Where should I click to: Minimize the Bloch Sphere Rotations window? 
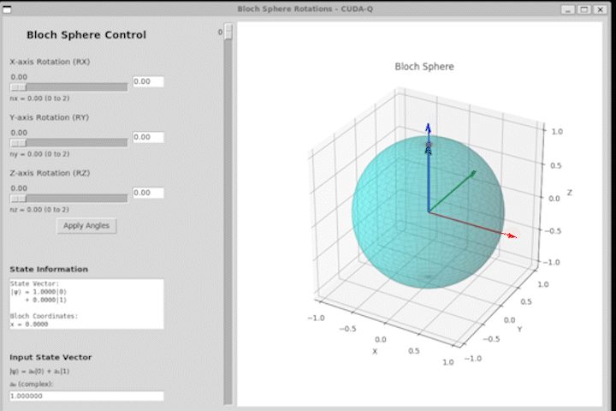click(x=568, y=9)
